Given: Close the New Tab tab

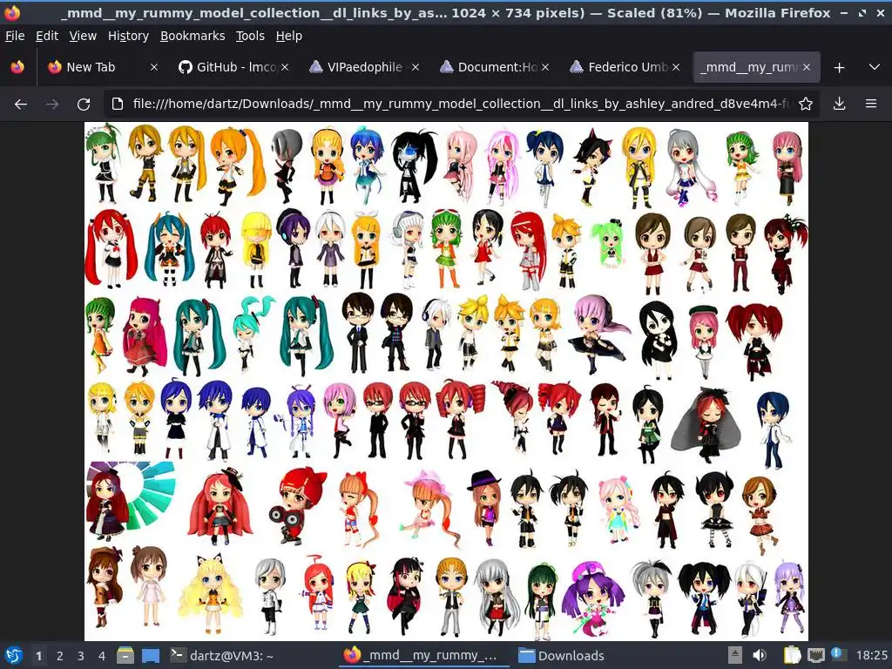Looking at the screenshot, I should (154, 67).
